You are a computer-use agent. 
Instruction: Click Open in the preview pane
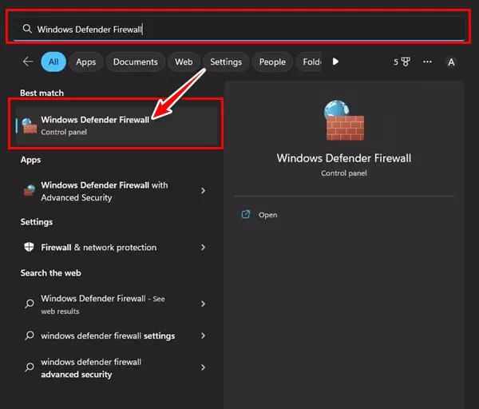tap(267, 215)
